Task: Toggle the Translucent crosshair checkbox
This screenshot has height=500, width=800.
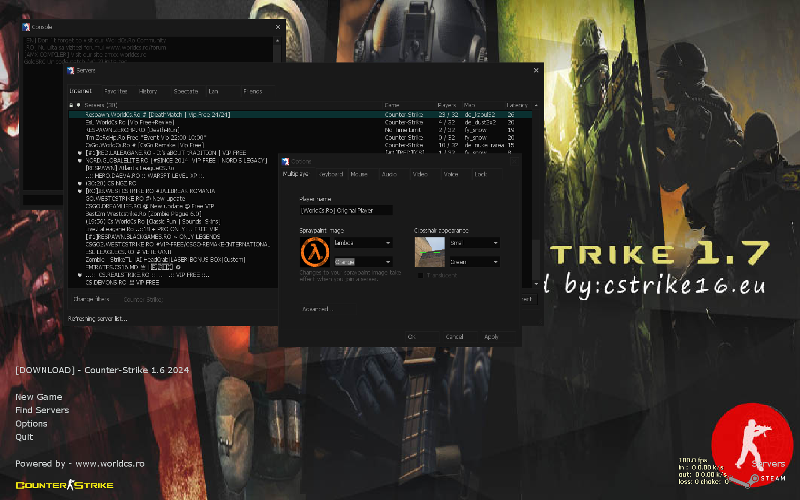Action: (x=421, y=276)
